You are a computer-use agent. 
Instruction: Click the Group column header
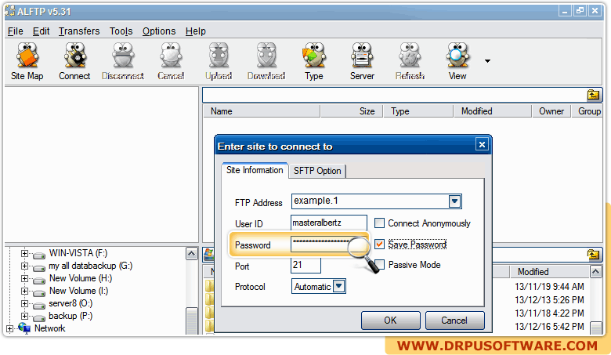point(587,111)
